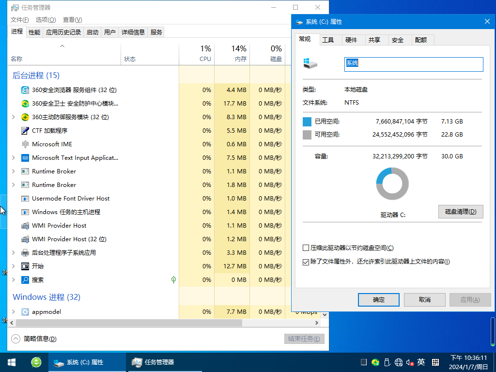Switch to 任务管理器 taskbar button
This screenshot has height=372, width=496.
coord(164,362)
